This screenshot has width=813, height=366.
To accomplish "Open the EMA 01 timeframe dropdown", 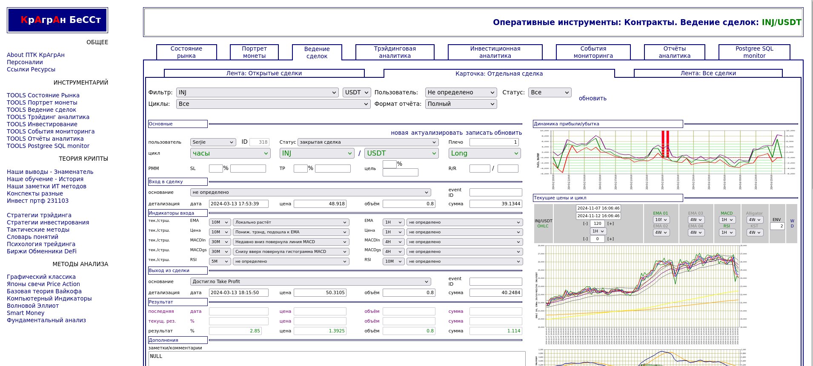I will pos(661,220).
